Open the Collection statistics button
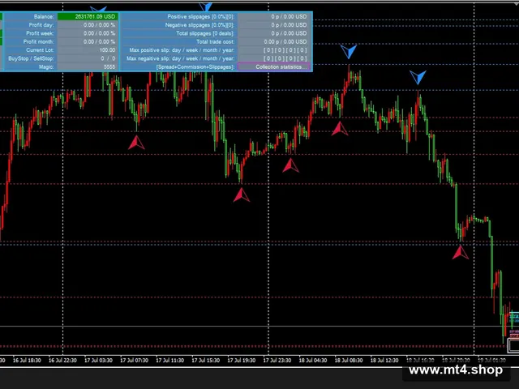 (x=274, y=66)
